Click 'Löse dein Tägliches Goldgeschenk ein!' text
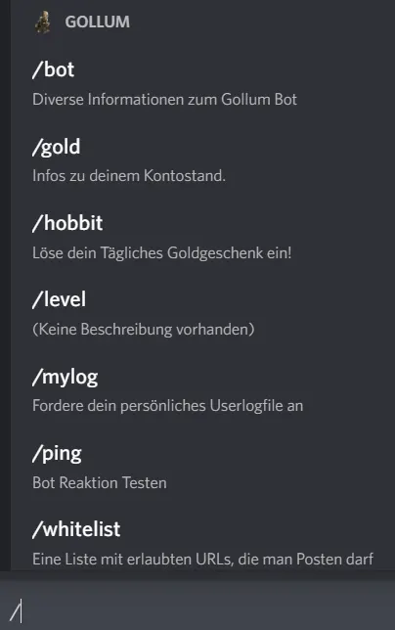The image size is (395, 630). point(161,252)
